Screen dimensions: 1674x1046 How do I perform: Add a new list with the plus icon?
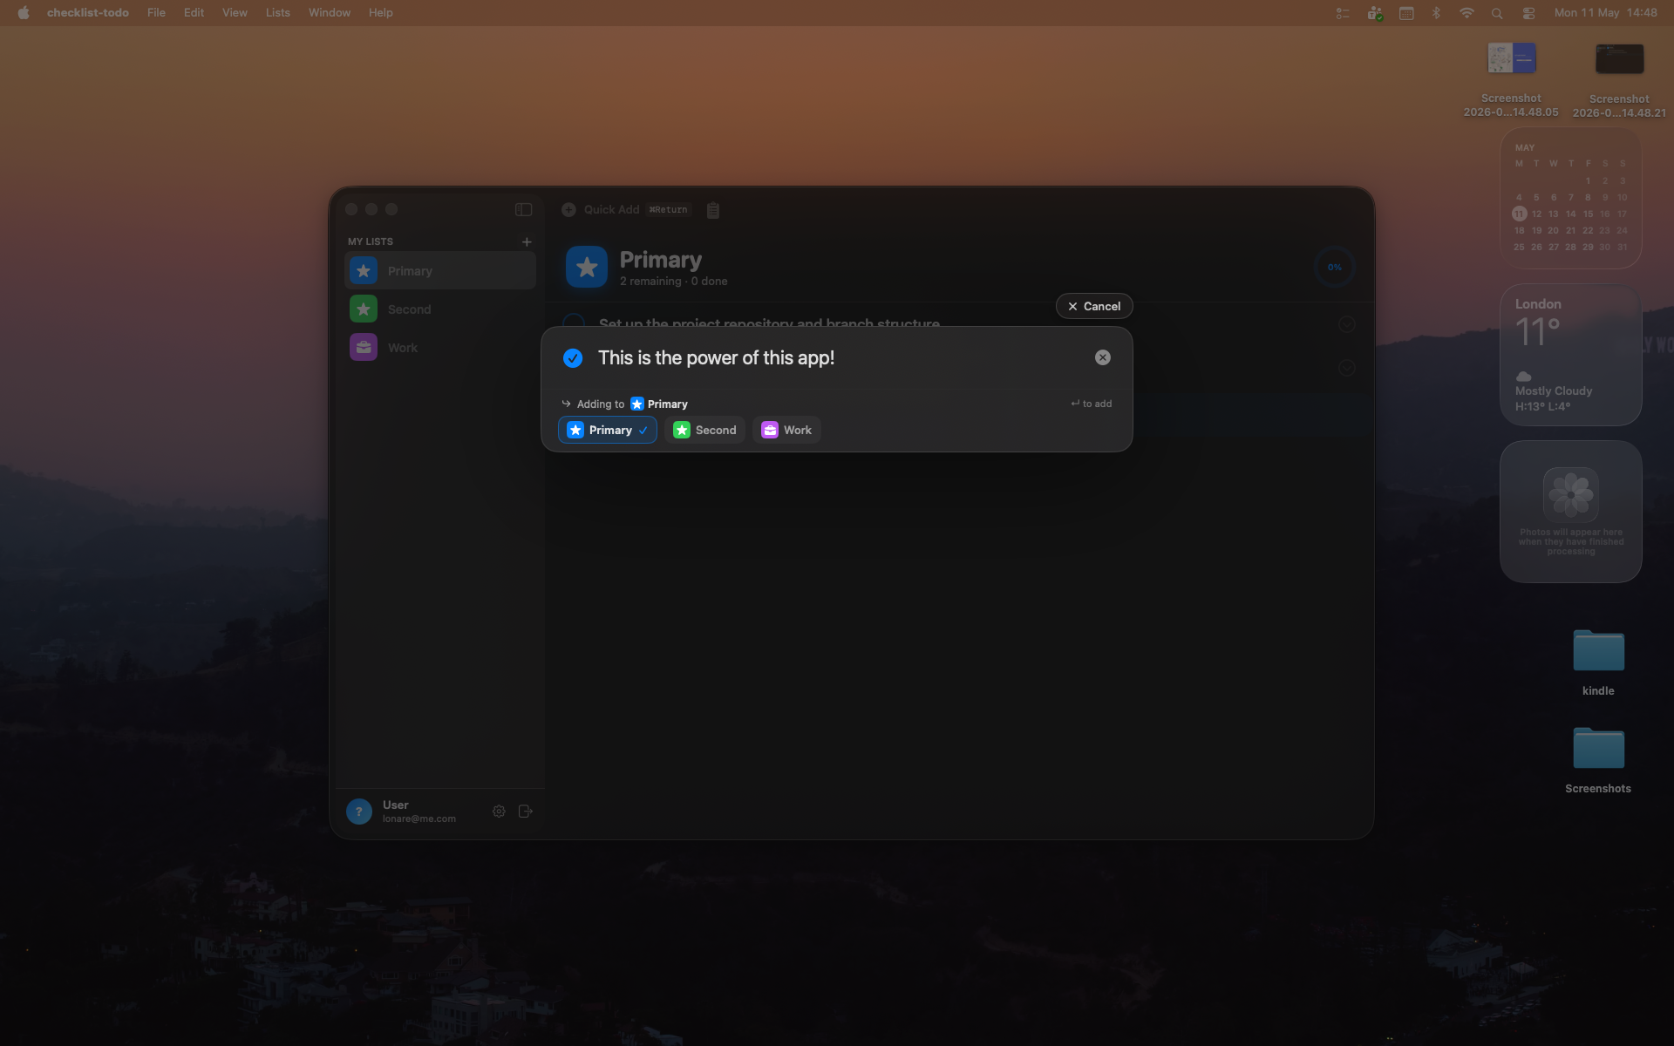click(527, 241)
